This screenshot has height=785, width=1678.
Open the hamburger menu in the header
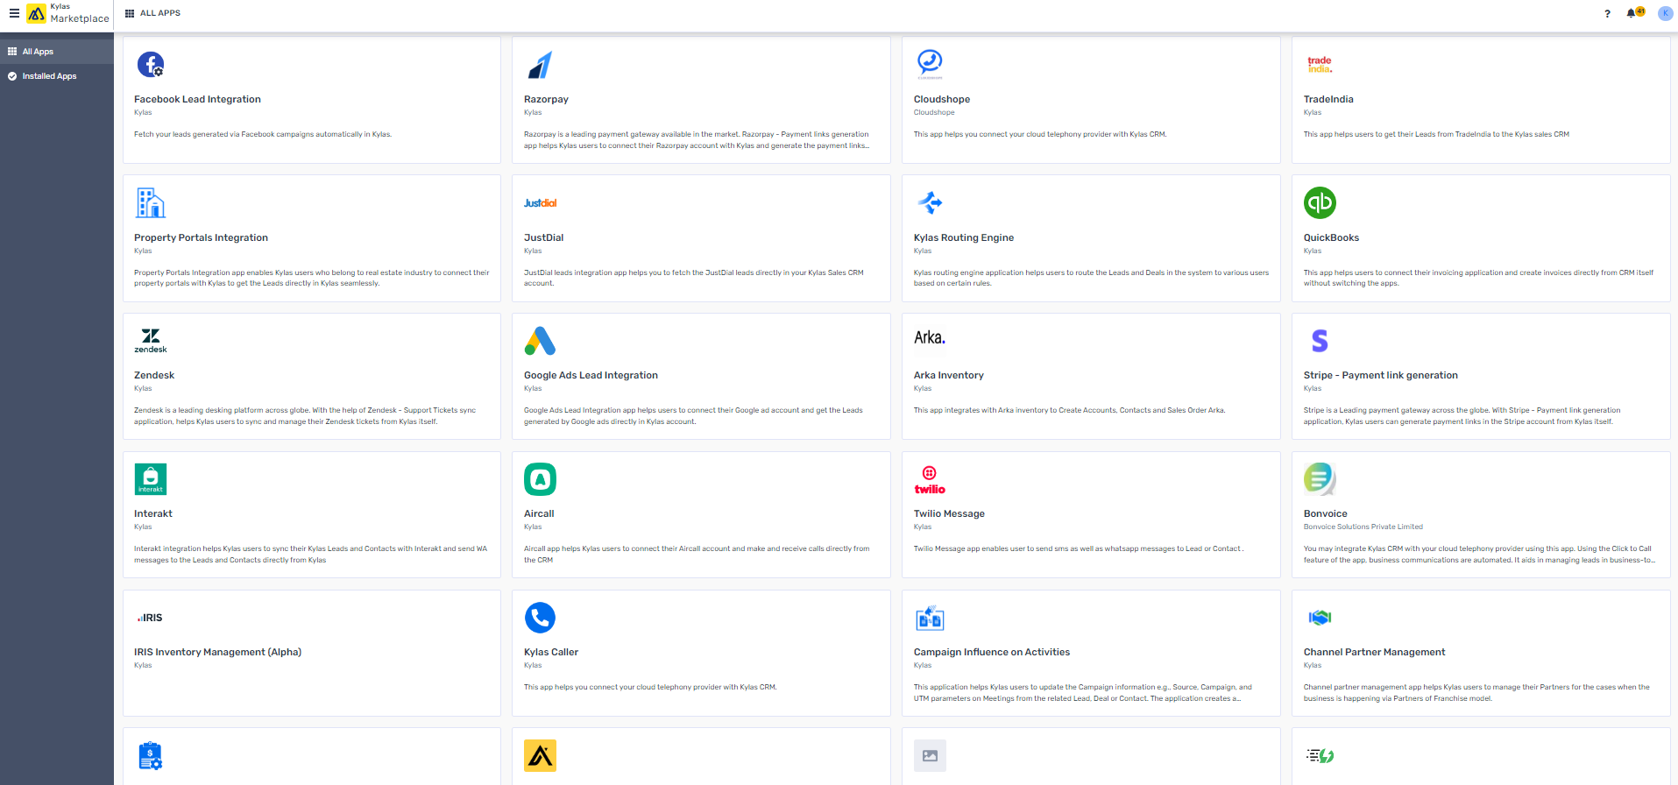pyautogui.click(x=14, y=13)
